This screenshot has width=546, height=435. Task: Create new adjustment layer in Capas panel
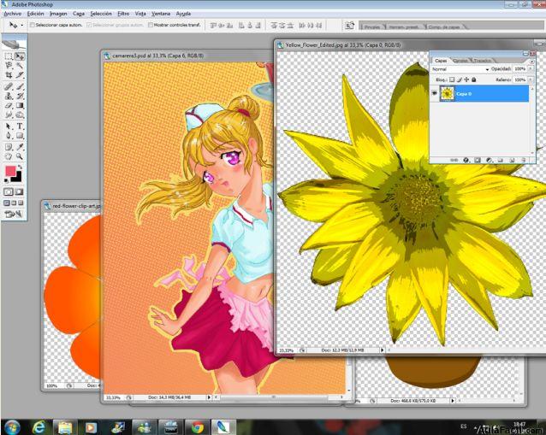coord(489,161)
